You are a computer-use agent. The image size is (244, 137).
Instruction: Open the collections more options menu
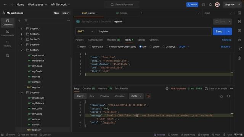(x=69, y=21)
